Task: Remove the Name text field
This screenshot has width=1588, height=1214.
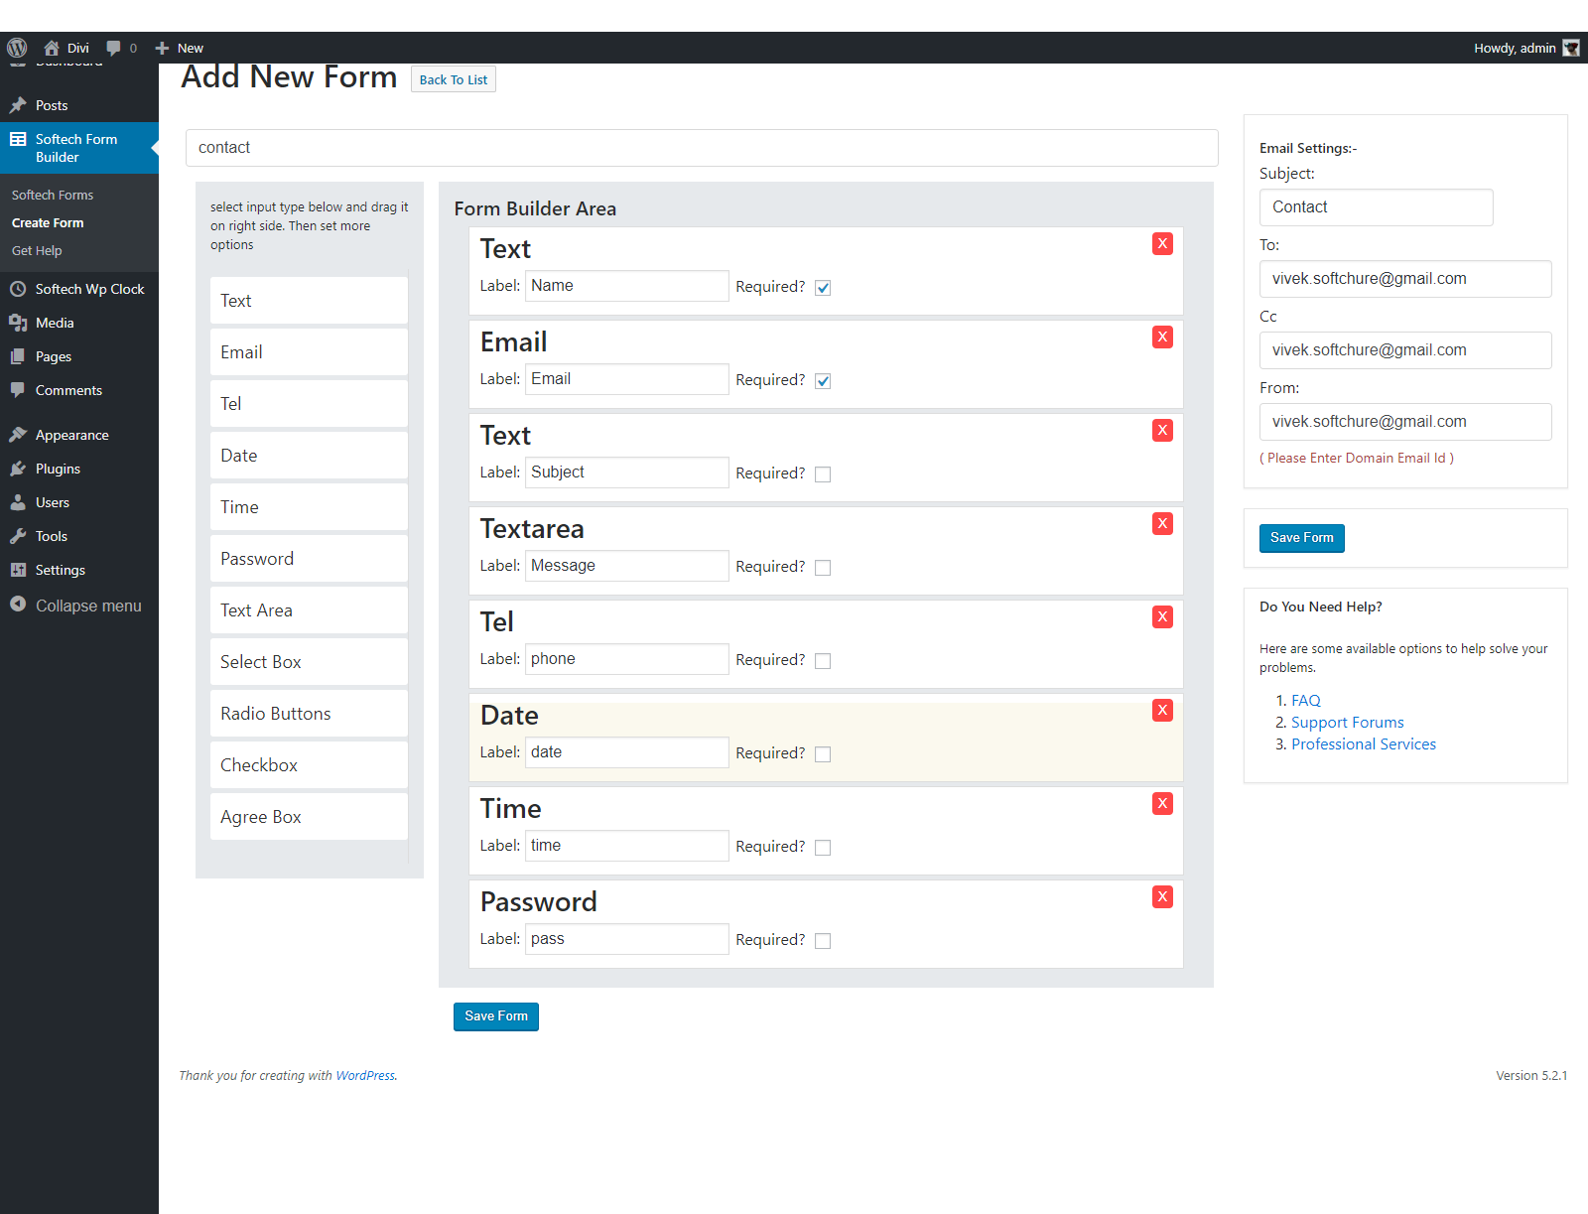Action: point(1162,244)
